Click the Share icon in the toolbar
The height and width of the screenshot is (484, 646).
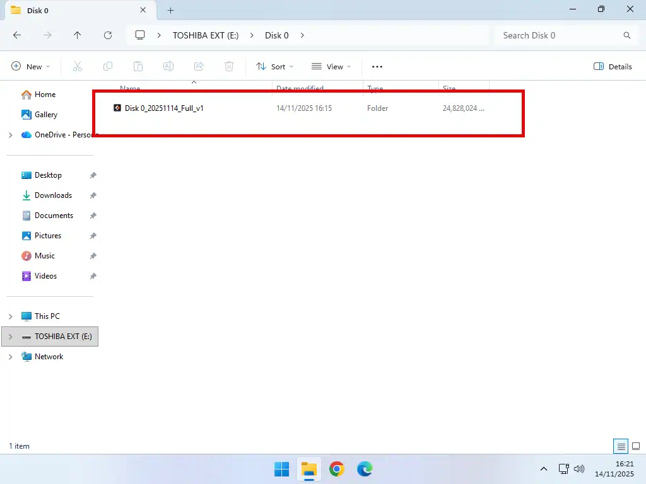click(198, 66)
